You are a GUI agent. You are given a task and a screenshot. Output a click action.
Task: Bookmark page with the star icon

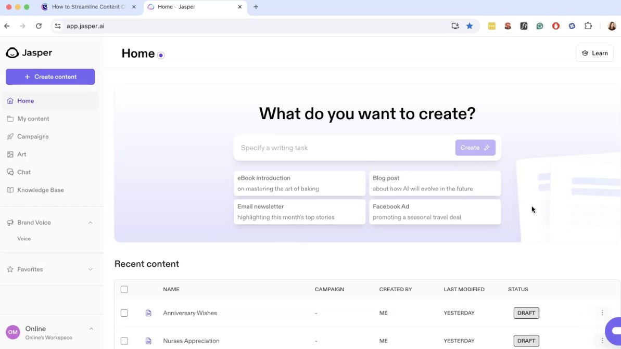click(470, 26)
